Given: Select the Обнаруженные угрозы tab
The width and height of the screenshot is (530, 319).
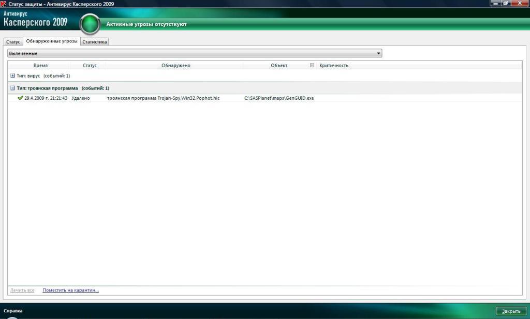Looking at the screenshot, I should (x=52, y=41).
